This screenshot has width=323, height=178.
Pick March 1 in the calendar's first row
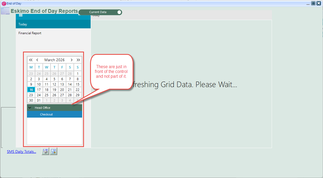(x=78, y=73)
